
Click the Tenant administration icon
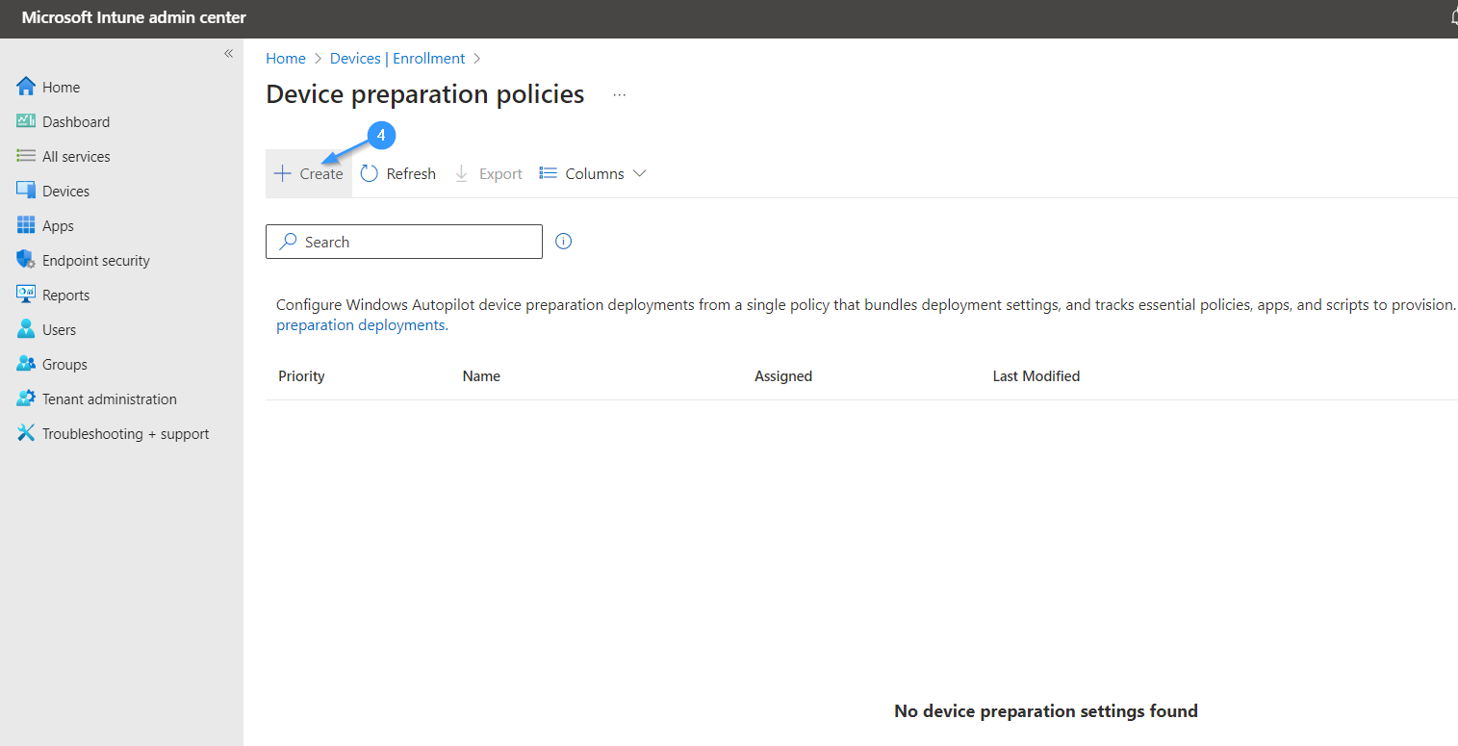(26, 399)
